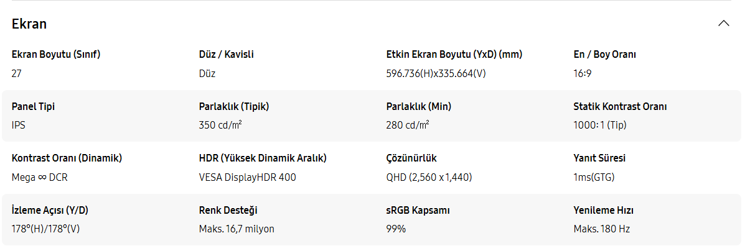Select the Panel Tipi IPS value
Screen dimensions: 745x251
19,125
